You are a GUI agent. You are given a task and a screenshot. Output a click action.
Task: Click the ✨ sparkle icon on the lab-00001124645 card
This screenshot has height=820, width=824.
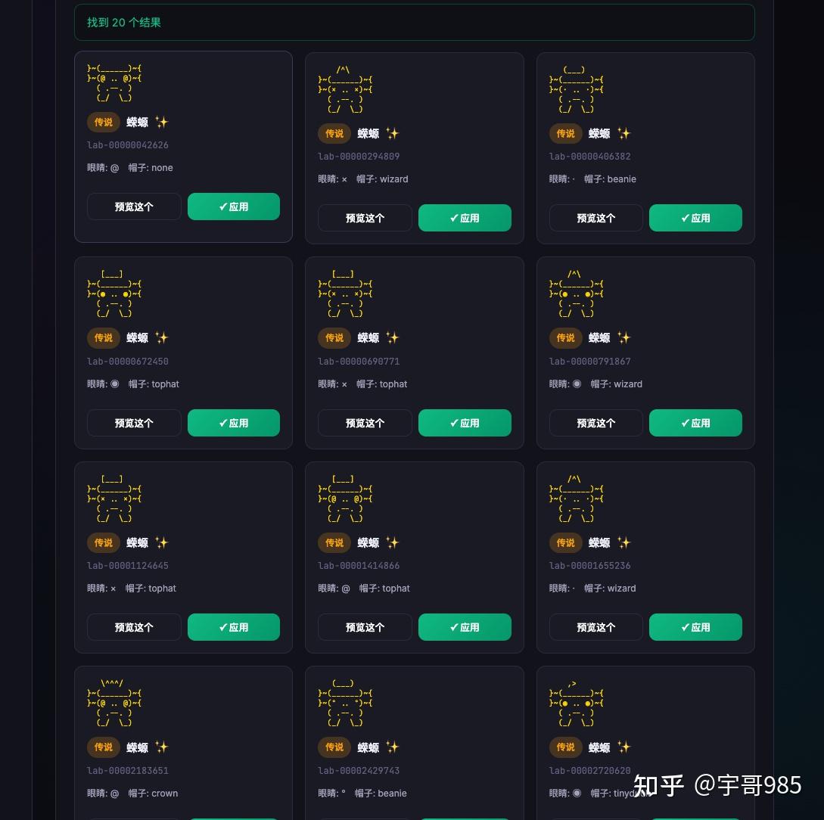[x=161, y=542]
